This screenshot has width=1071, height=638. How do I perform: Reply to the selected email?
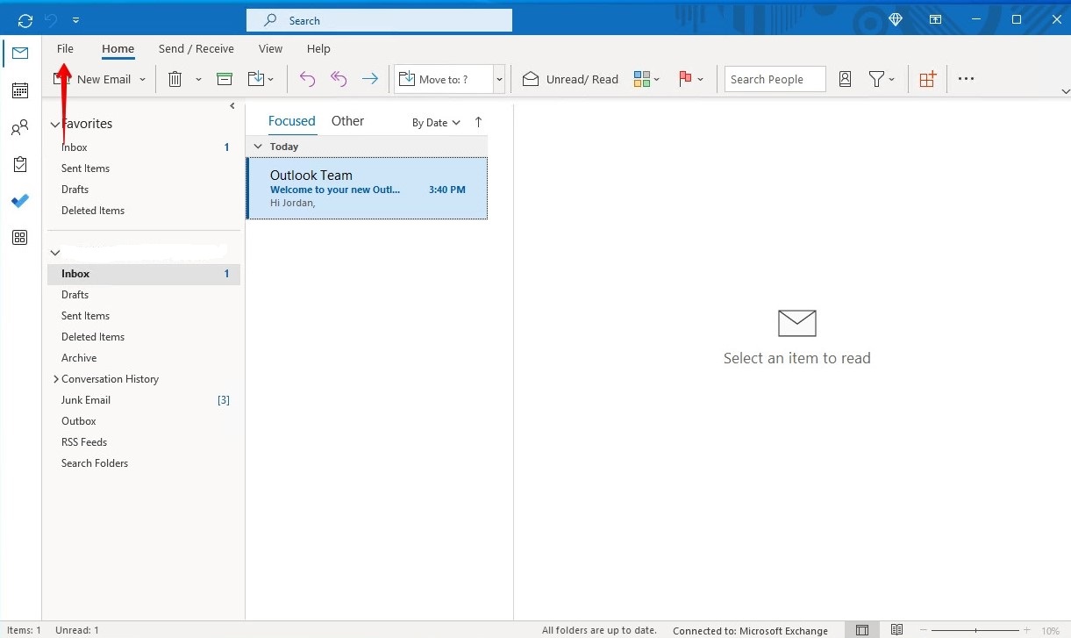coord(307,79)
